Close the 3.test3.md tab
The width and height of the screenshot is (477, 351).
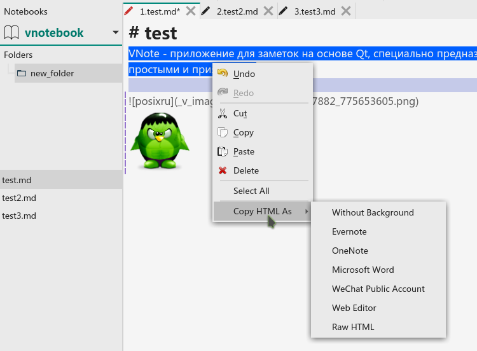click(346, 11)
